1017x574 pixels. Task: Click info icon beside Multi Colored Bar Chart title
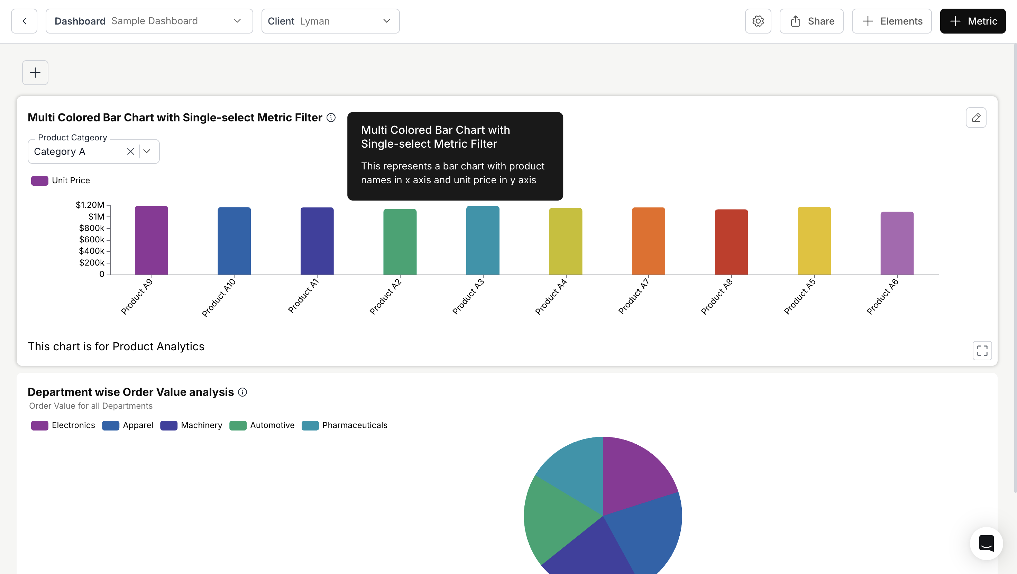coord(331,118)
